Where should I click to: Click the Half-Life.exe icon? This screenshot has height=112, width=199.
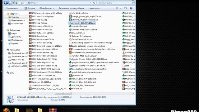pyautogui.click(x=71, y=89)
